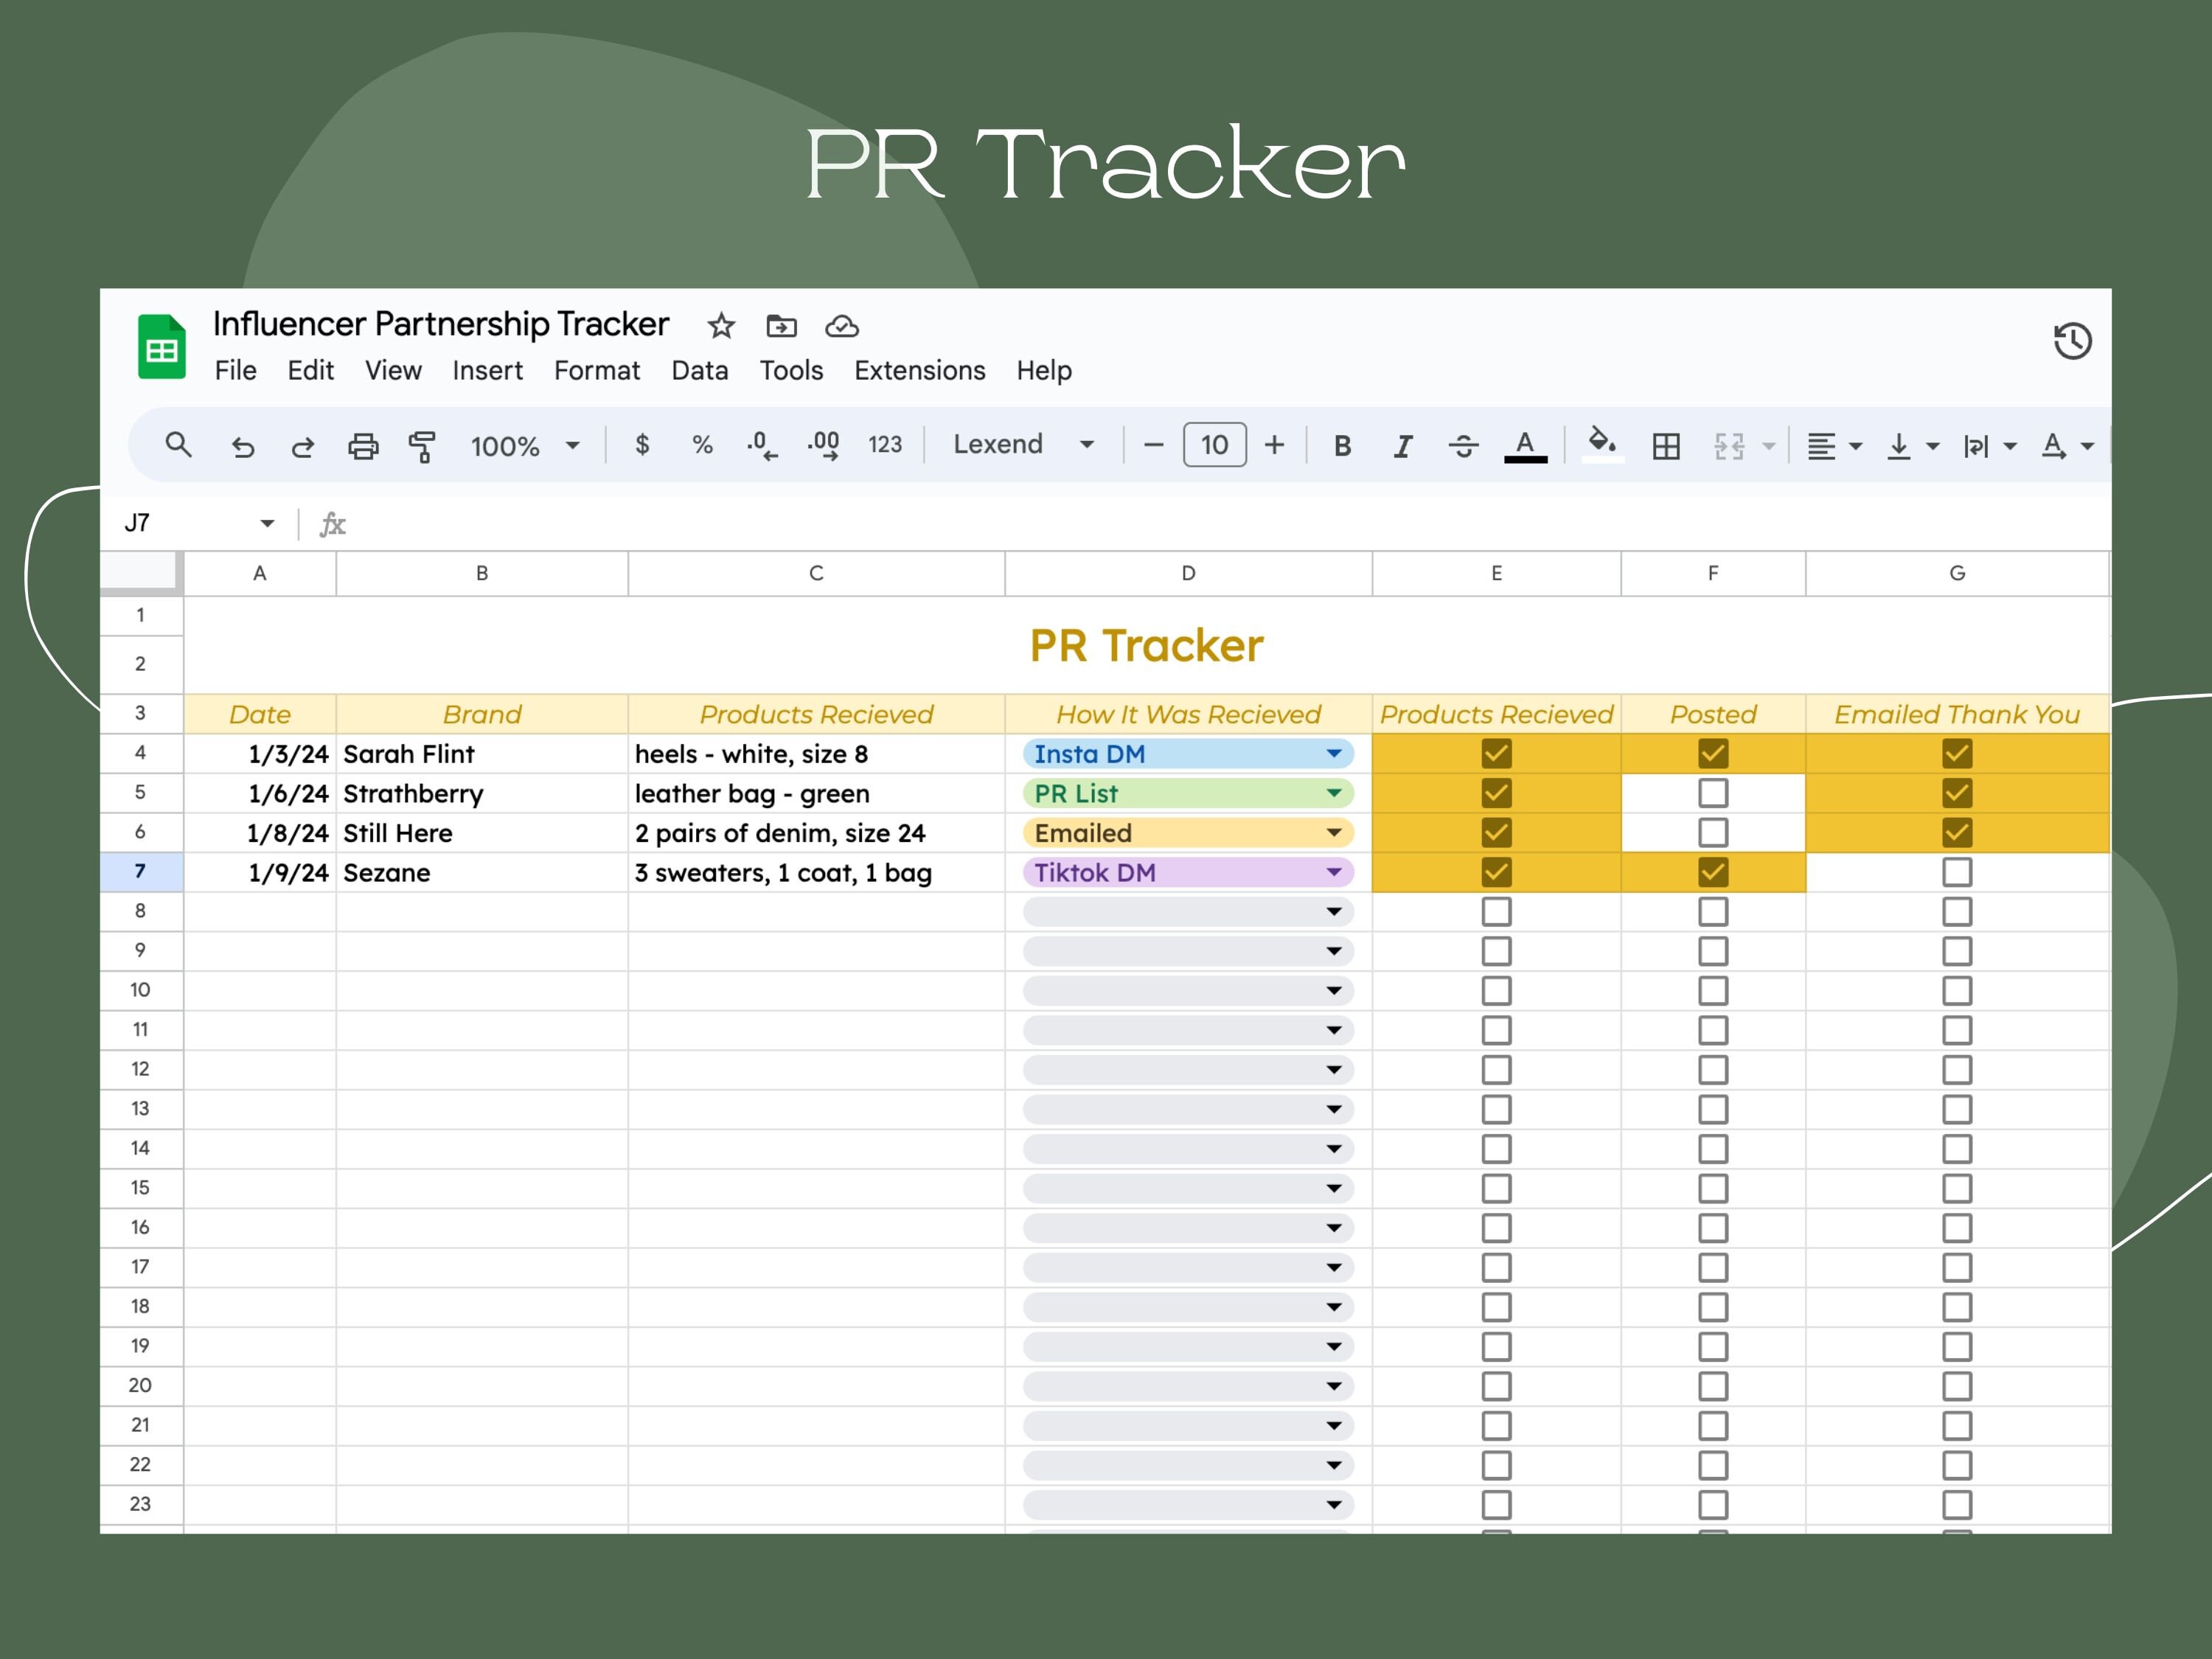Viewport: 2212px width, 1659px height.
Task: Expand the zoom level 100% dropdown
Action: pyautogui.click(x=574, y=446)
